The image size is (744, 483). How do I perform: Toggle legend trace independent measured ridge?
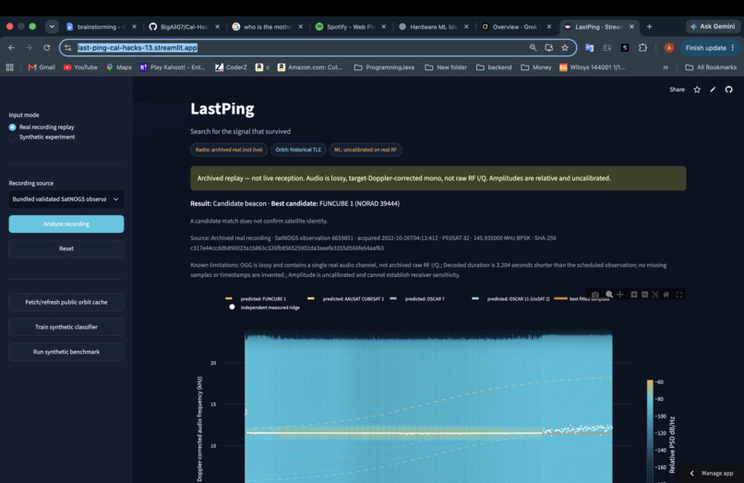pos(264,308)
